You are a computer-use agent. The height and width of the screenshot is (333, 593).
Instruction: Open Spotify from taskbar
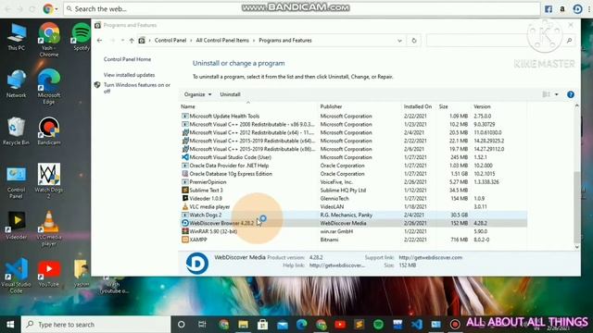[x=379, y=325]
